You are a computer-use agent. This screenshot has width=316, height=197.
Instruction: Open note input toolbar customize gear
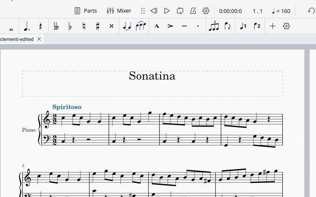286,26
